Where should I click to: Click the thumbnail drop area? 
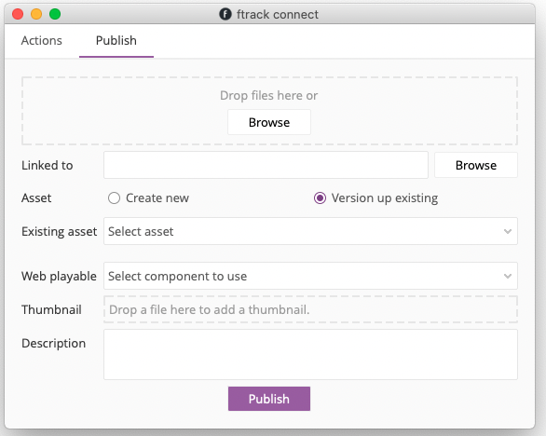(310, 309)
